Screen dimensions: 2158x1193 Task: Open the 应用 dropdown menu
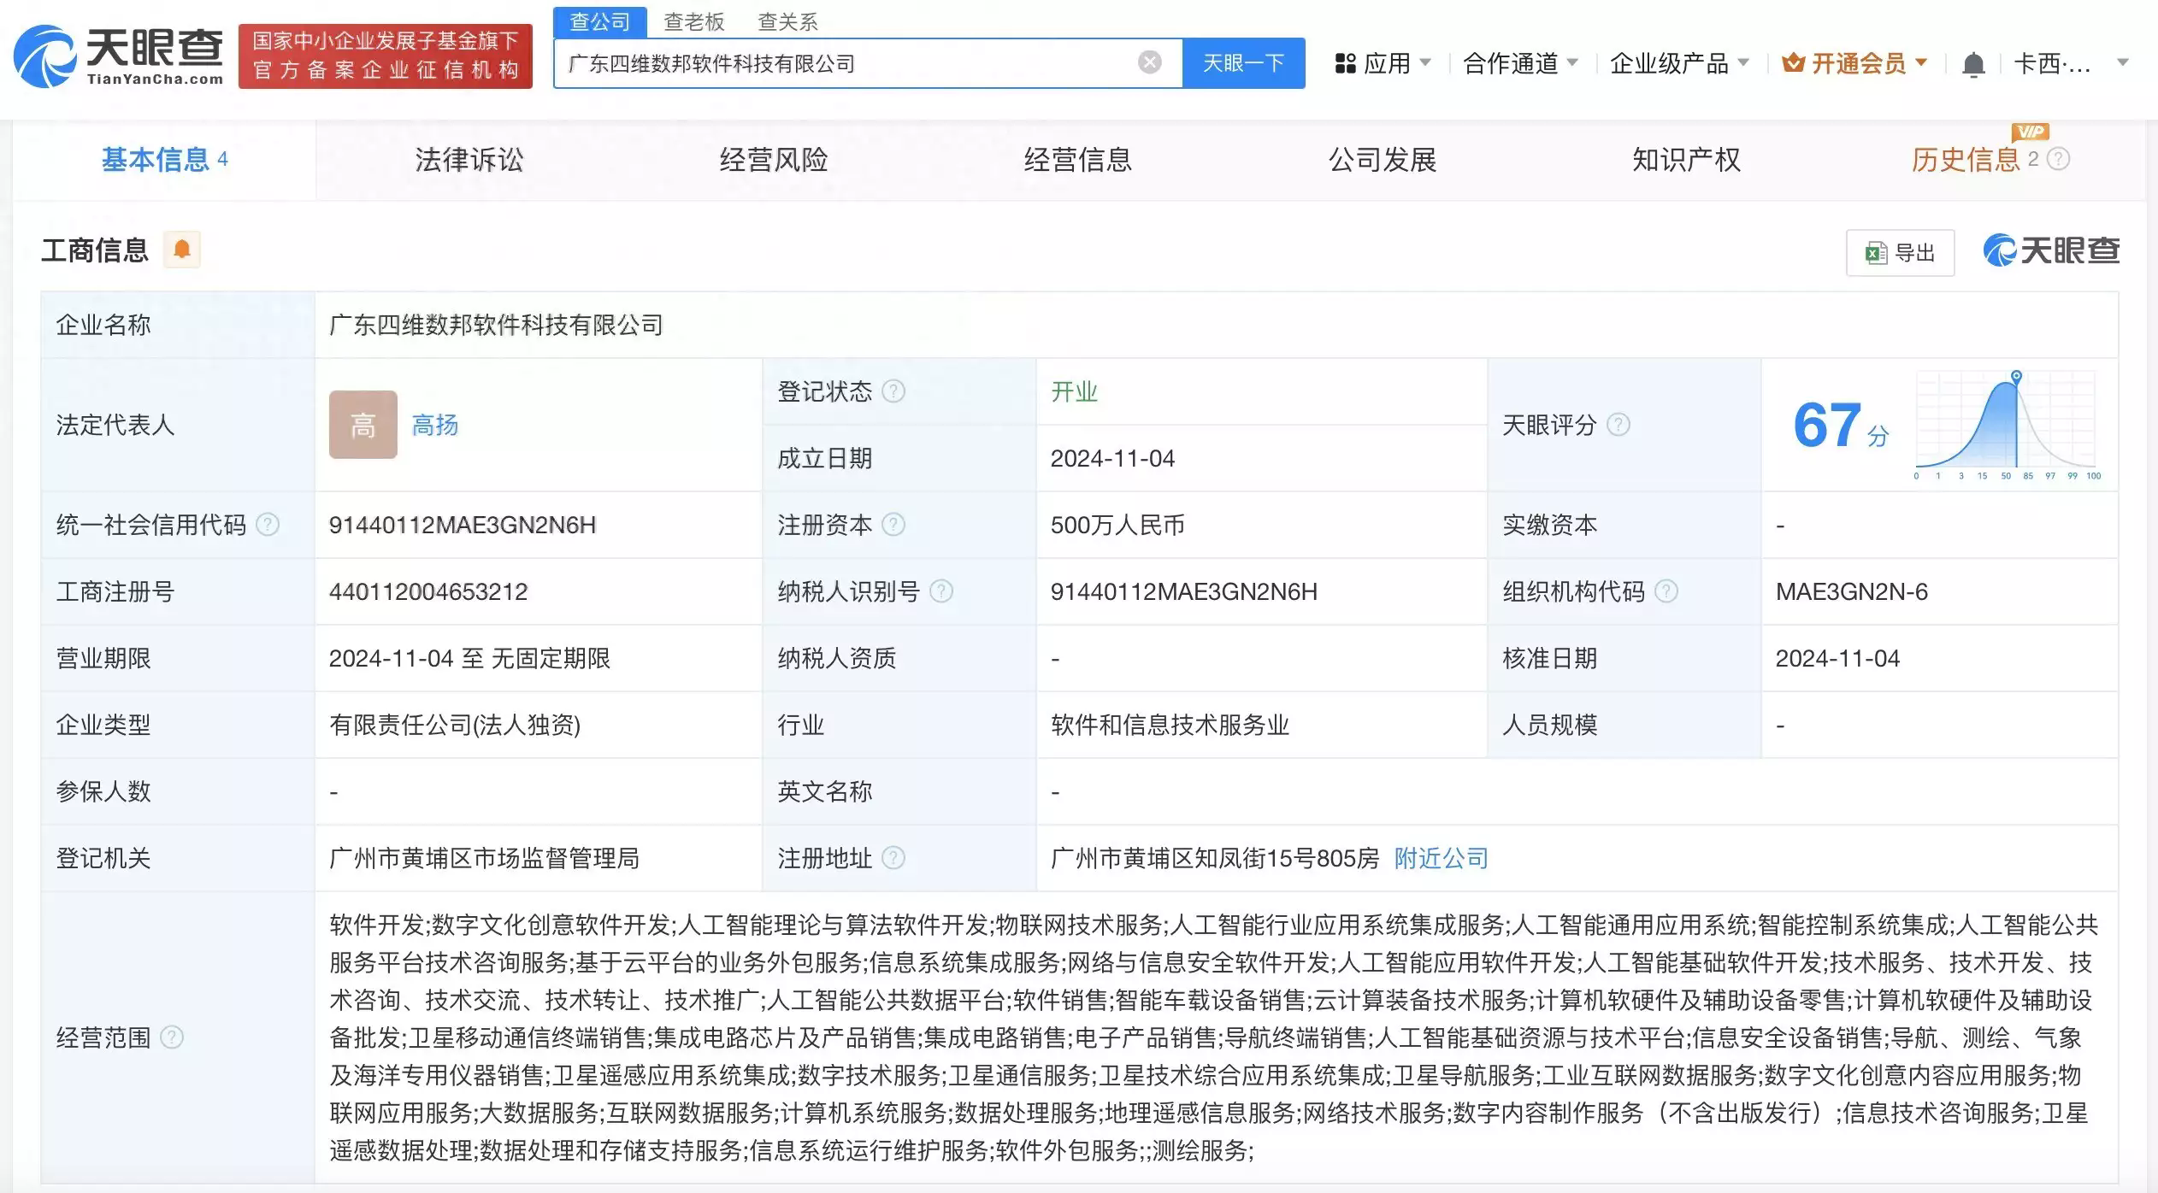point(1383,63)
